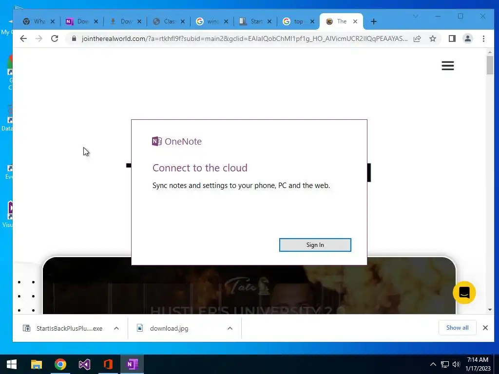Open the network tray icon
The width and height of the screenshot is (499, 374).
click(x=444, y=364)
